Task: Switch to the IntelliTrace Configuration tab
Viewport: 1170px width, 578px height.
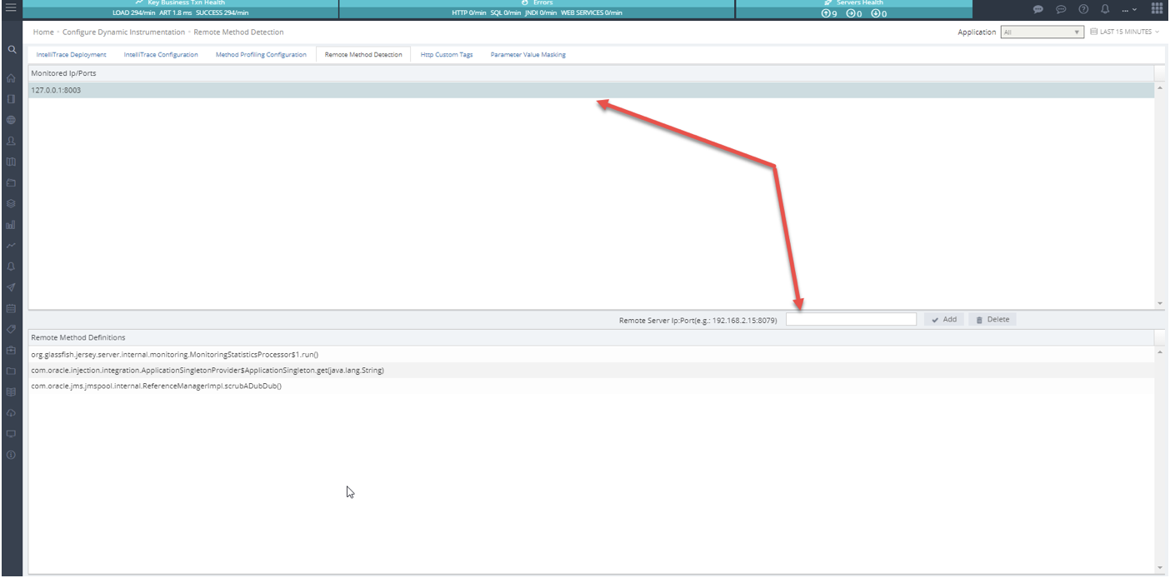Action: [161, 54]
